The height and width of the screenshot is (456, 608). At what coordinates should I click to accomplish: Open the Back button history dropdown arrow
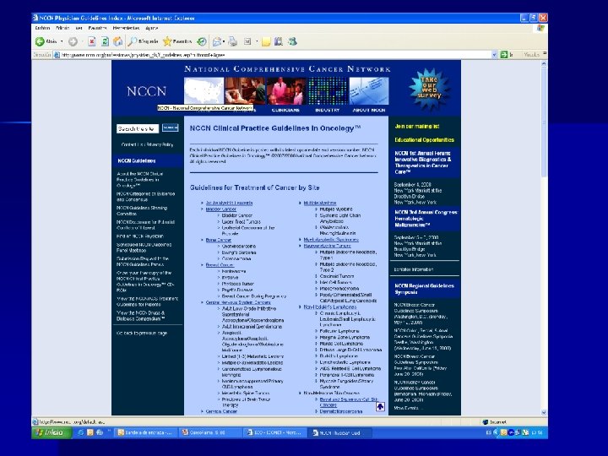pyautogui.click(x=62, y=41)
